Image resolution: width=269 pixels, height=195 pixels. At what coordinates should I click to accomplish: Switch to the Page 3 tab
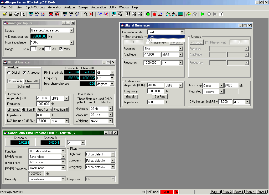coord(239,192)
